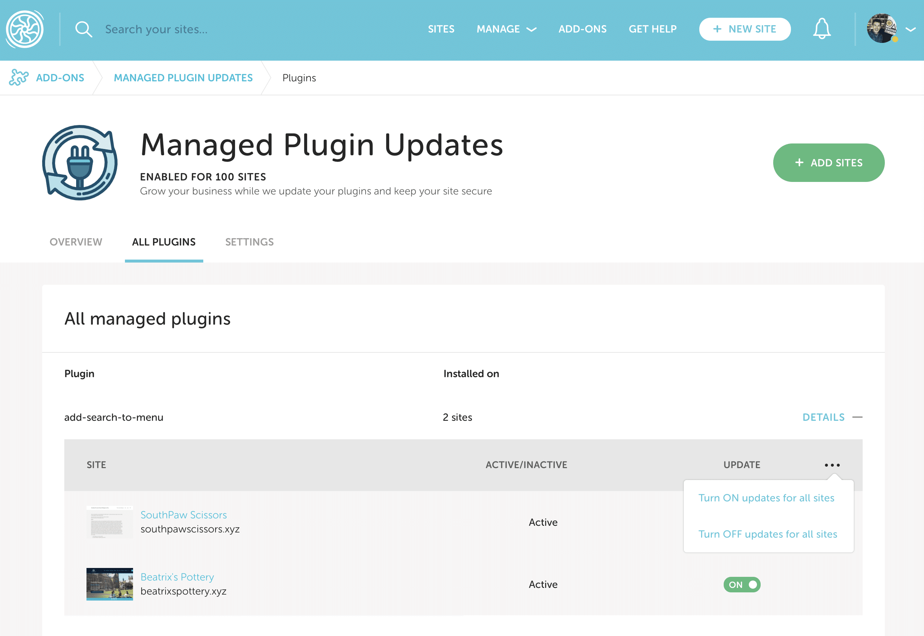Open the SouthPaw Scissors site link
Image resolution: width=924 pixels, height=636 pixels.
coord(184,515)
